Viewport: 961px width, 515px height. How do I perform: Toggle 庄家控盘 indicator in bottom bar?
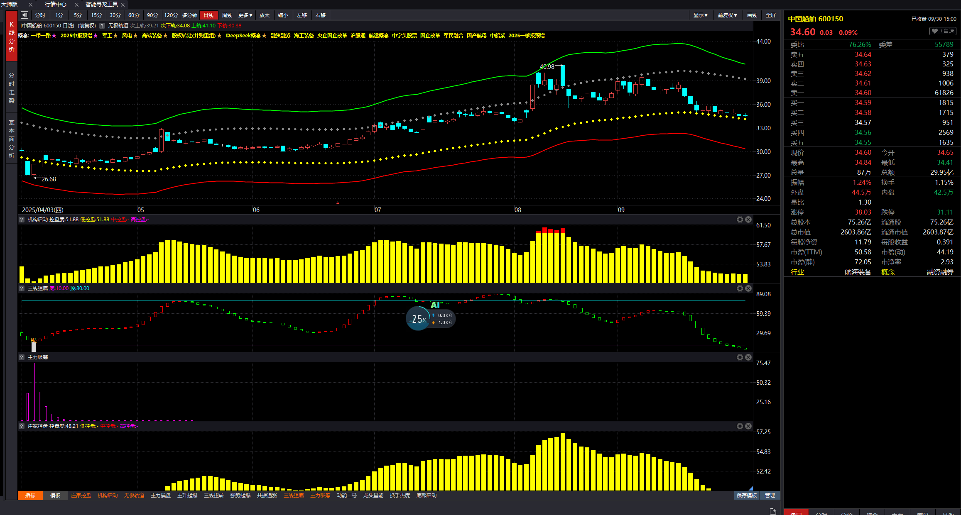[81, 495]
